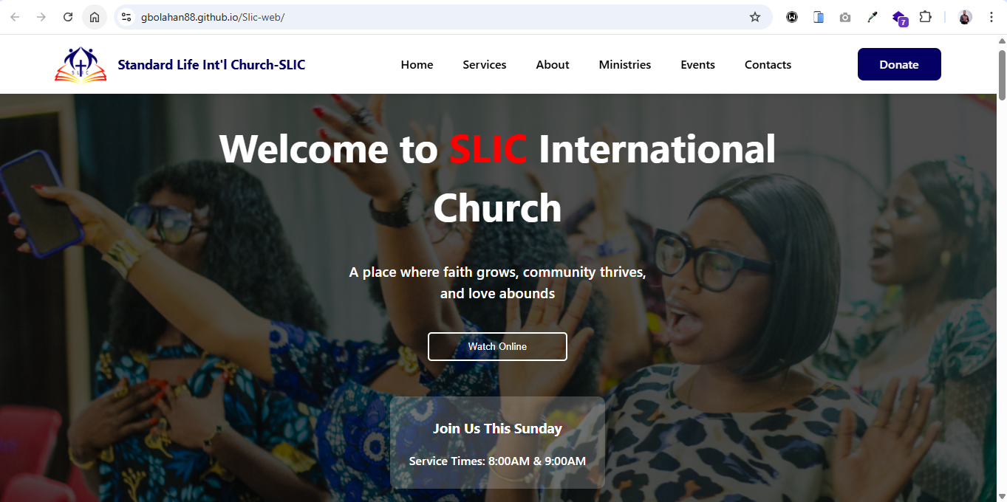Go to the browser home page
This screenshot has width=1007, height=502.
95,17
